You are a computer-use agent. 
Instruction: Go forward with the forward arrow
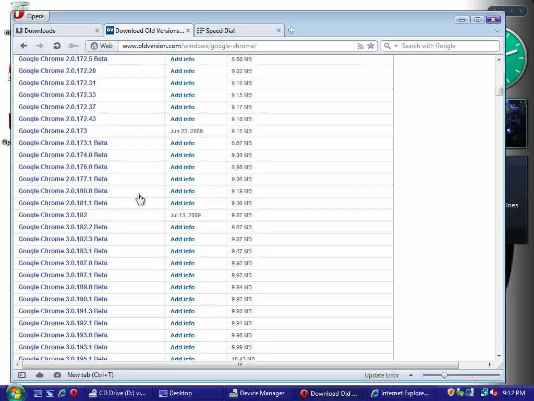tap(40, 46)
